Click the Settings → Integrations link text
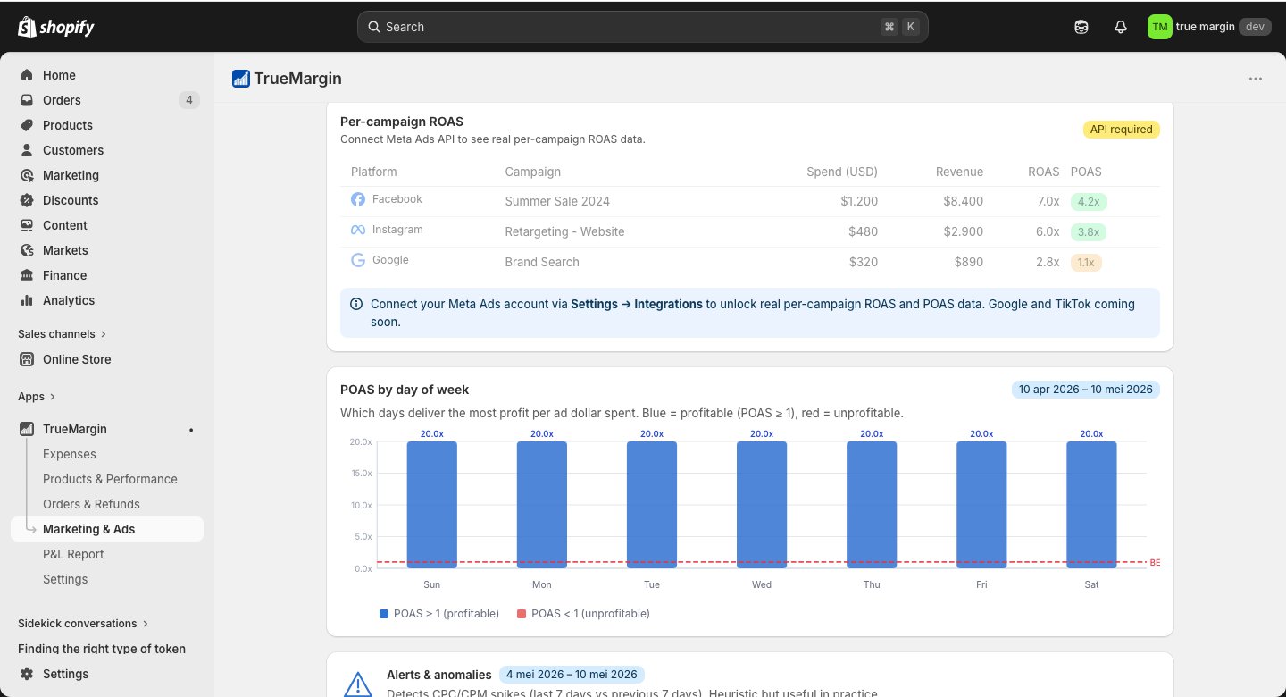 (637, 304)
